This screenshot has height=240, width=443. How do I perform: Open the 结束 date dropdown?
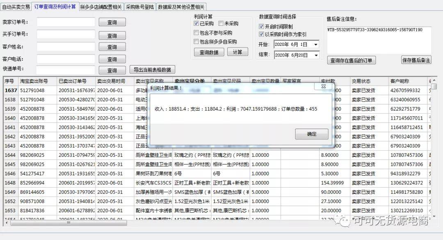click(x=316, y=55)
